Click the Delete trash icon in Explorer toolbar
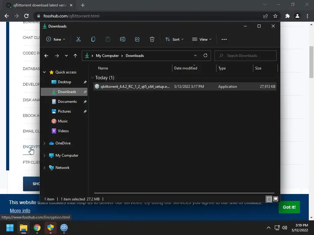This screenshot has height=235, width=314. (152, 39)
